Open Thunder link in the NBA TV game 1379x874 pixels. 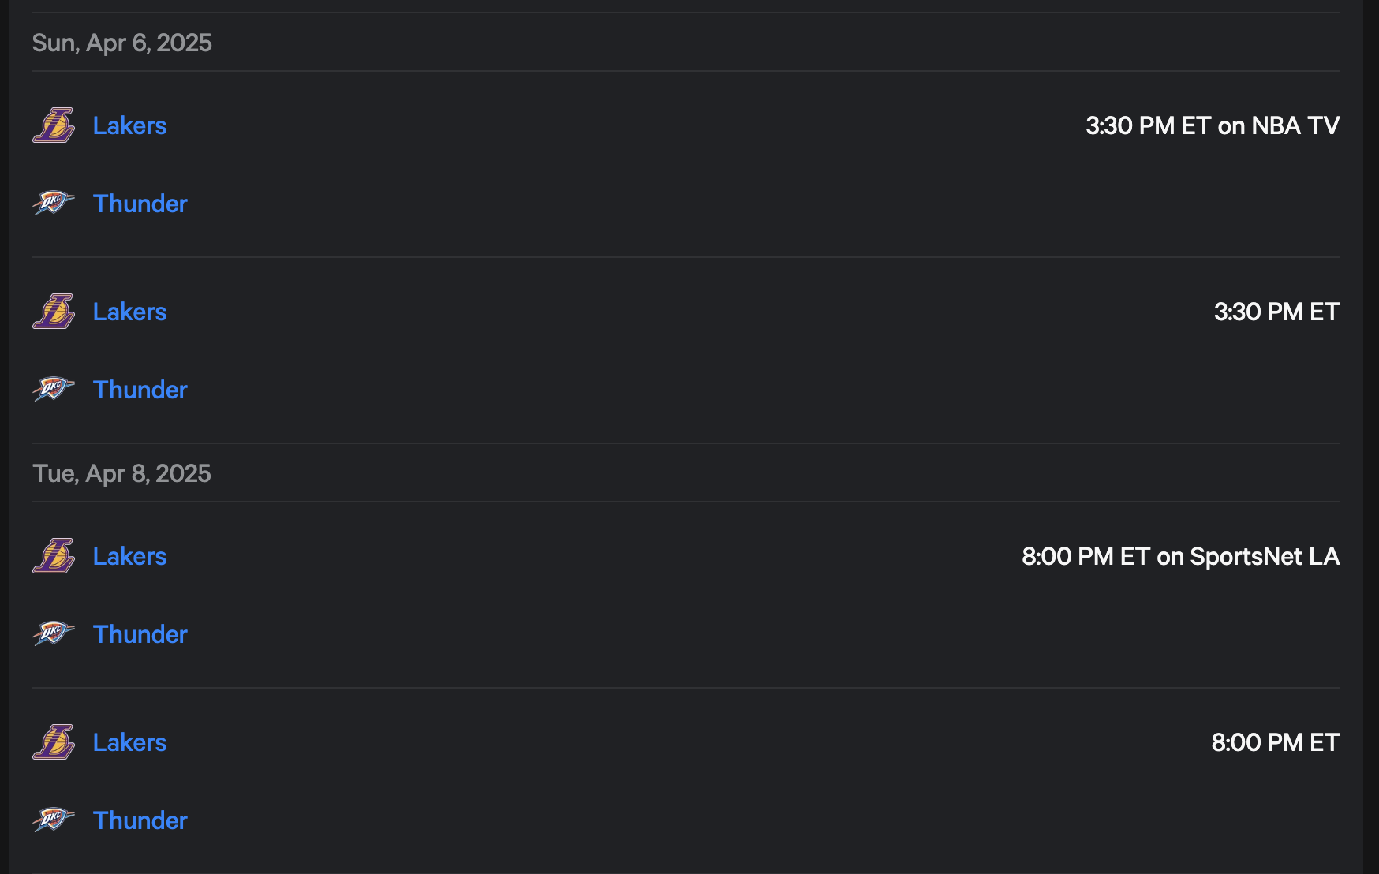(140, 204)
